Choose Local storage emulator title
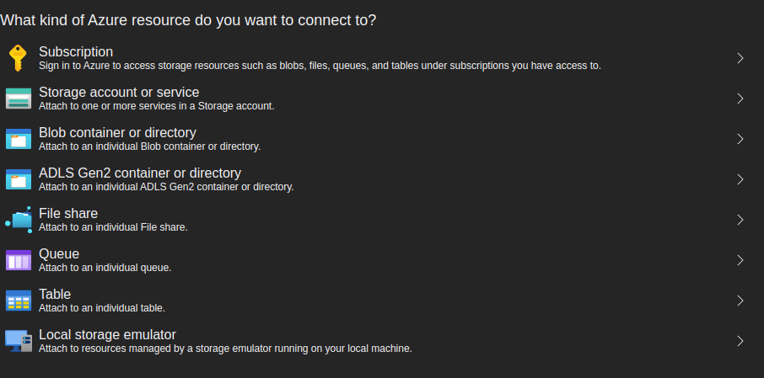Image resolution: width=764 pixels, height=378 pixels. pos(107,335)
